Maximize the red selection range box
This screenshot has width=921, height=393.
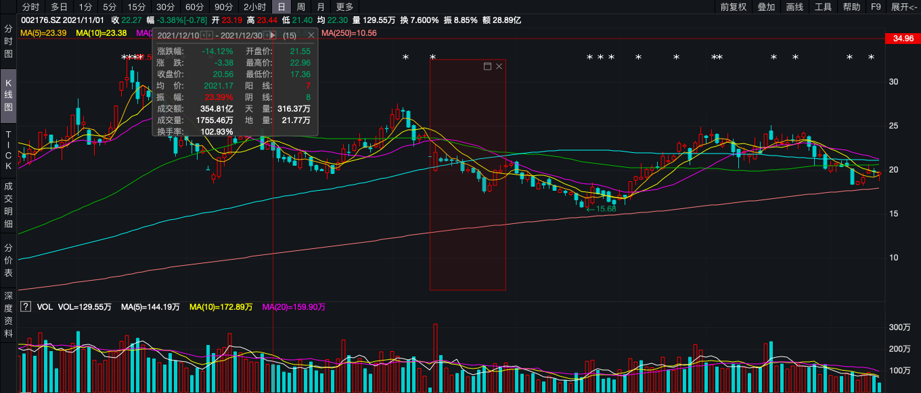[487, 66]
